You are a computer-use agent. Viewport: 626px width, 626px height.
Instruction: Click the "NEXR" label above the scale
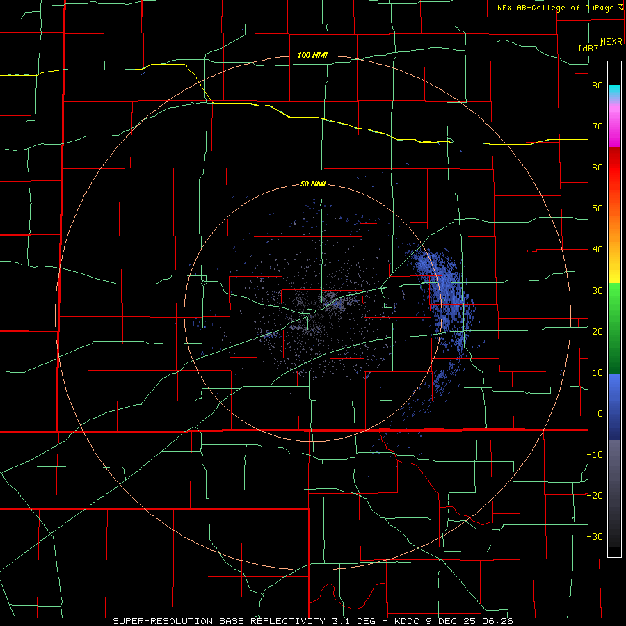(x=611, y=42)
